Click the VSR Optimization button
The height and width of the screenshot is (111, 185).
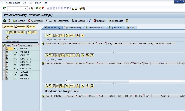pos(36,21)
